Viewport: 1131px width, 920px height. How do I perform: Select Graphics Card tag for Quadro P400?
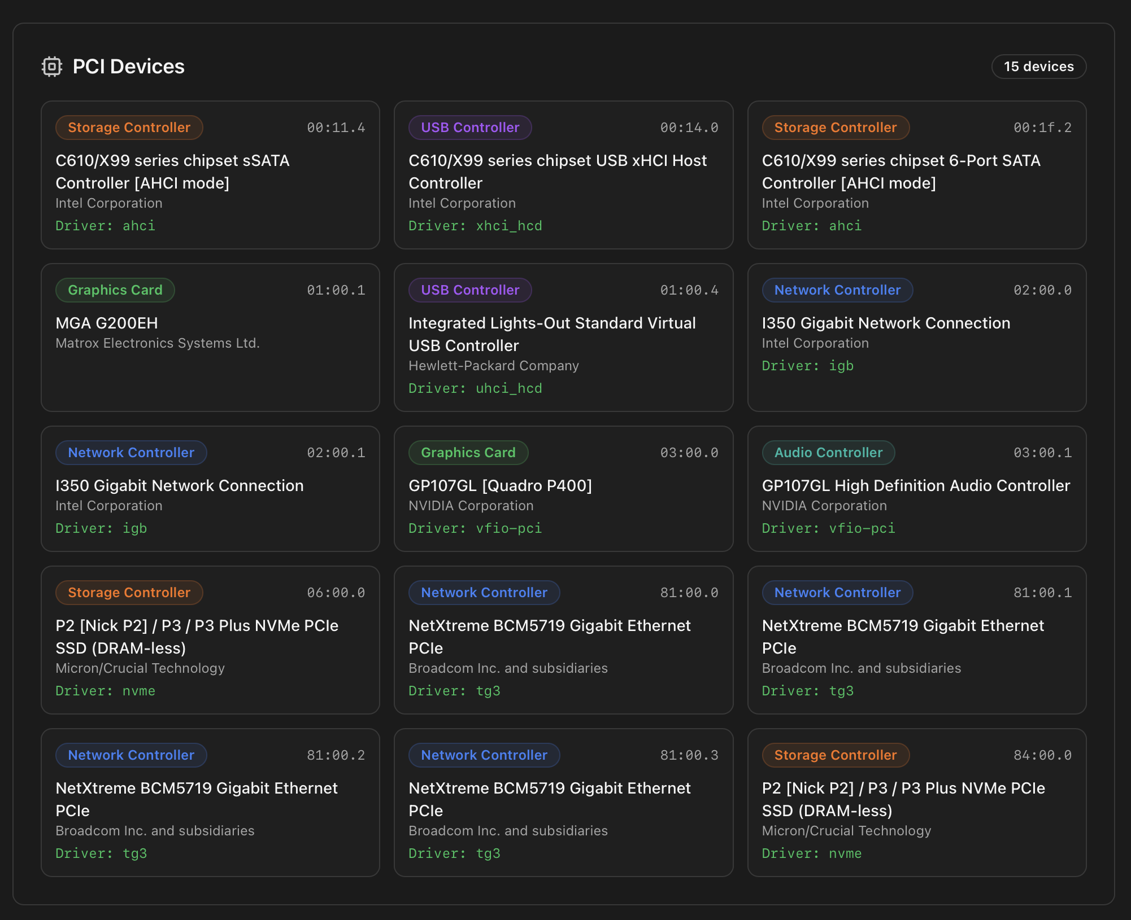(x=468, y=453)
